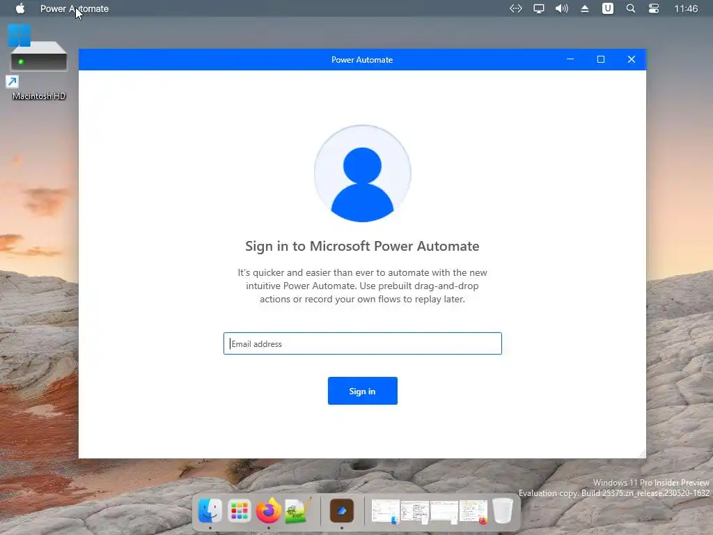The width and height of the screenshot is (713, 535).
Task: Open Launchpad from the dock
Action: click(x=240, y=511)
